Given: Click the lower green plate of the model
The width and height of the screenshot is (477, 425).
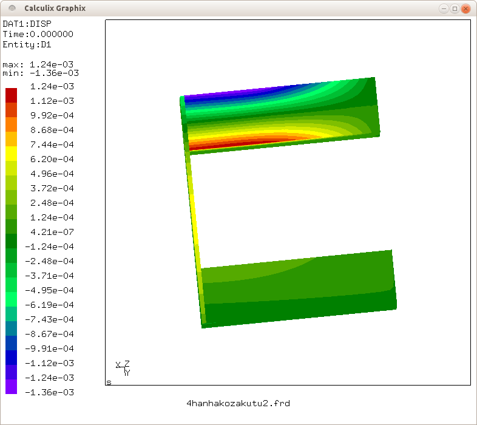Looking at the screenshot, I should click(298, 288).
